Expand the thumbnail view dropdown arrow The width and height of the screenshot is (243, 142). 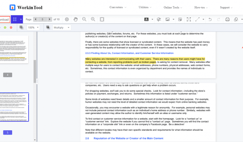(x=21, y=19)
